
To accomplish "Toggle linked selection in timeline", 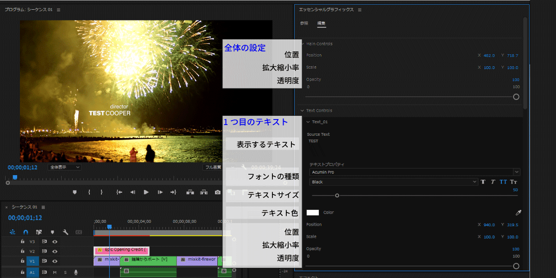I will coord(39,232).
